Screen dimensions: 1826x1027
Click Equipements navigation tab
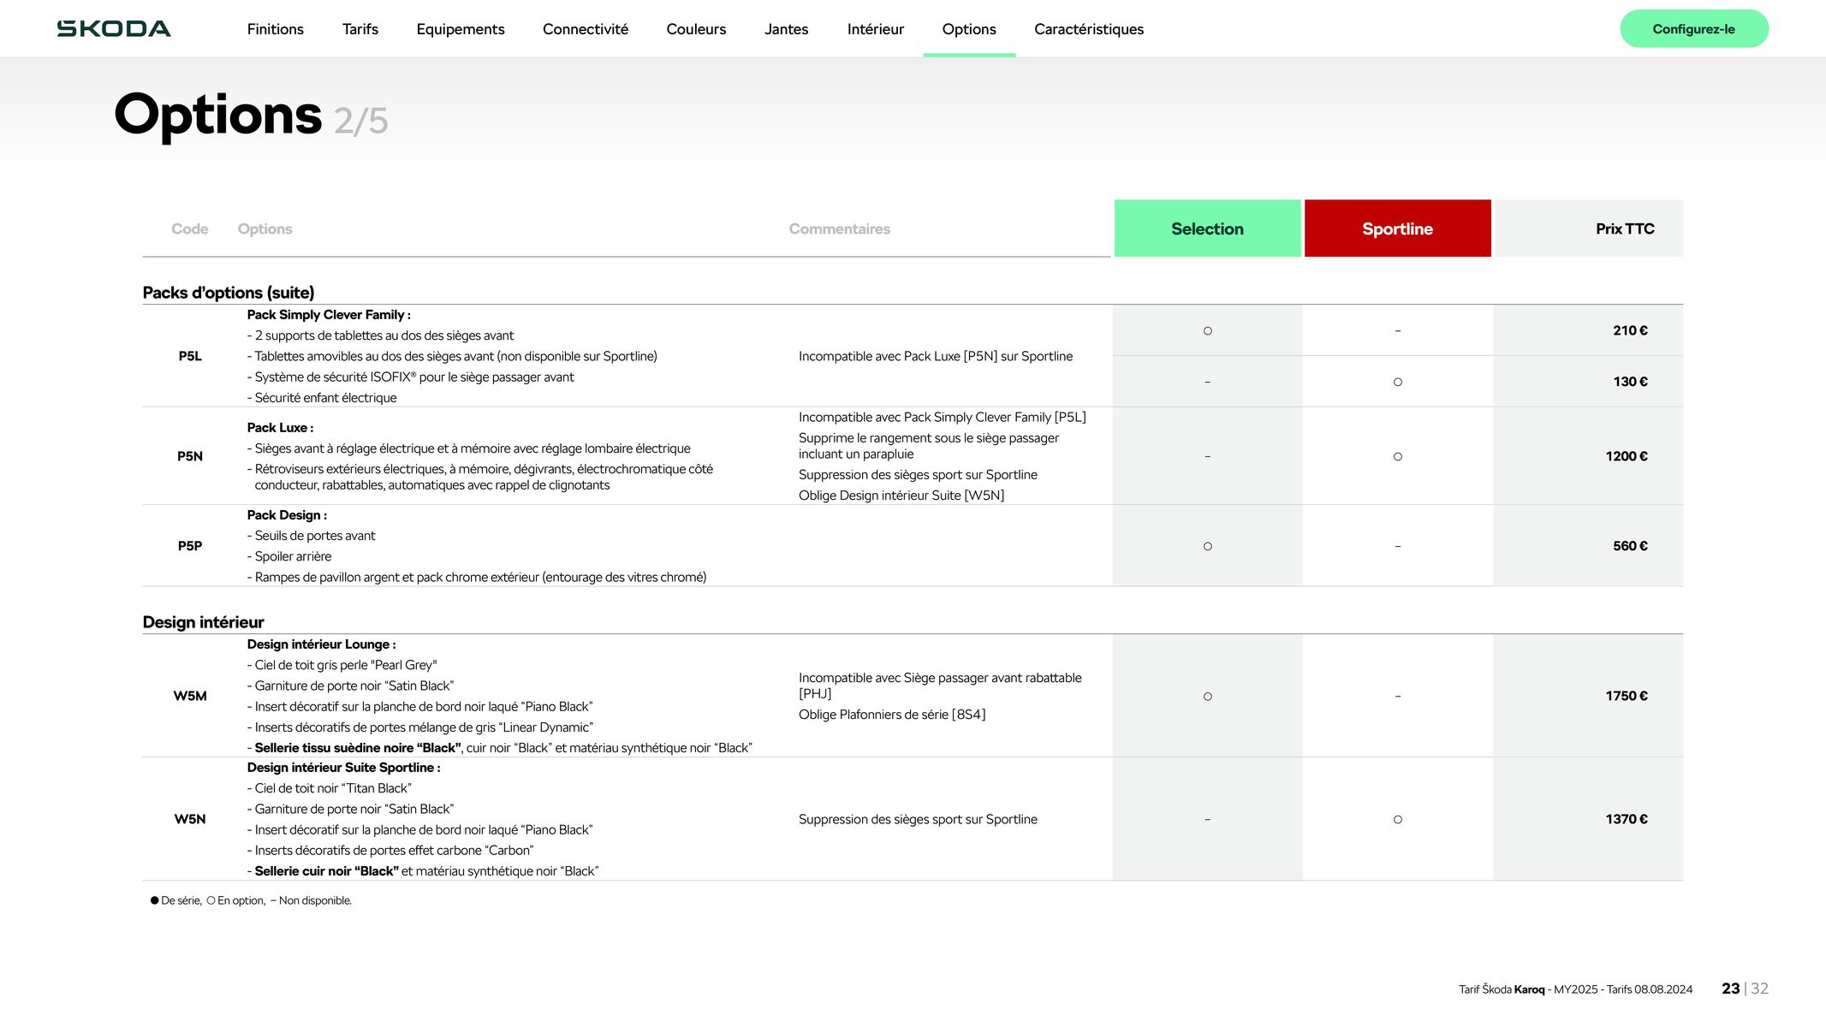pyautogui.click(x=459, y=29)
